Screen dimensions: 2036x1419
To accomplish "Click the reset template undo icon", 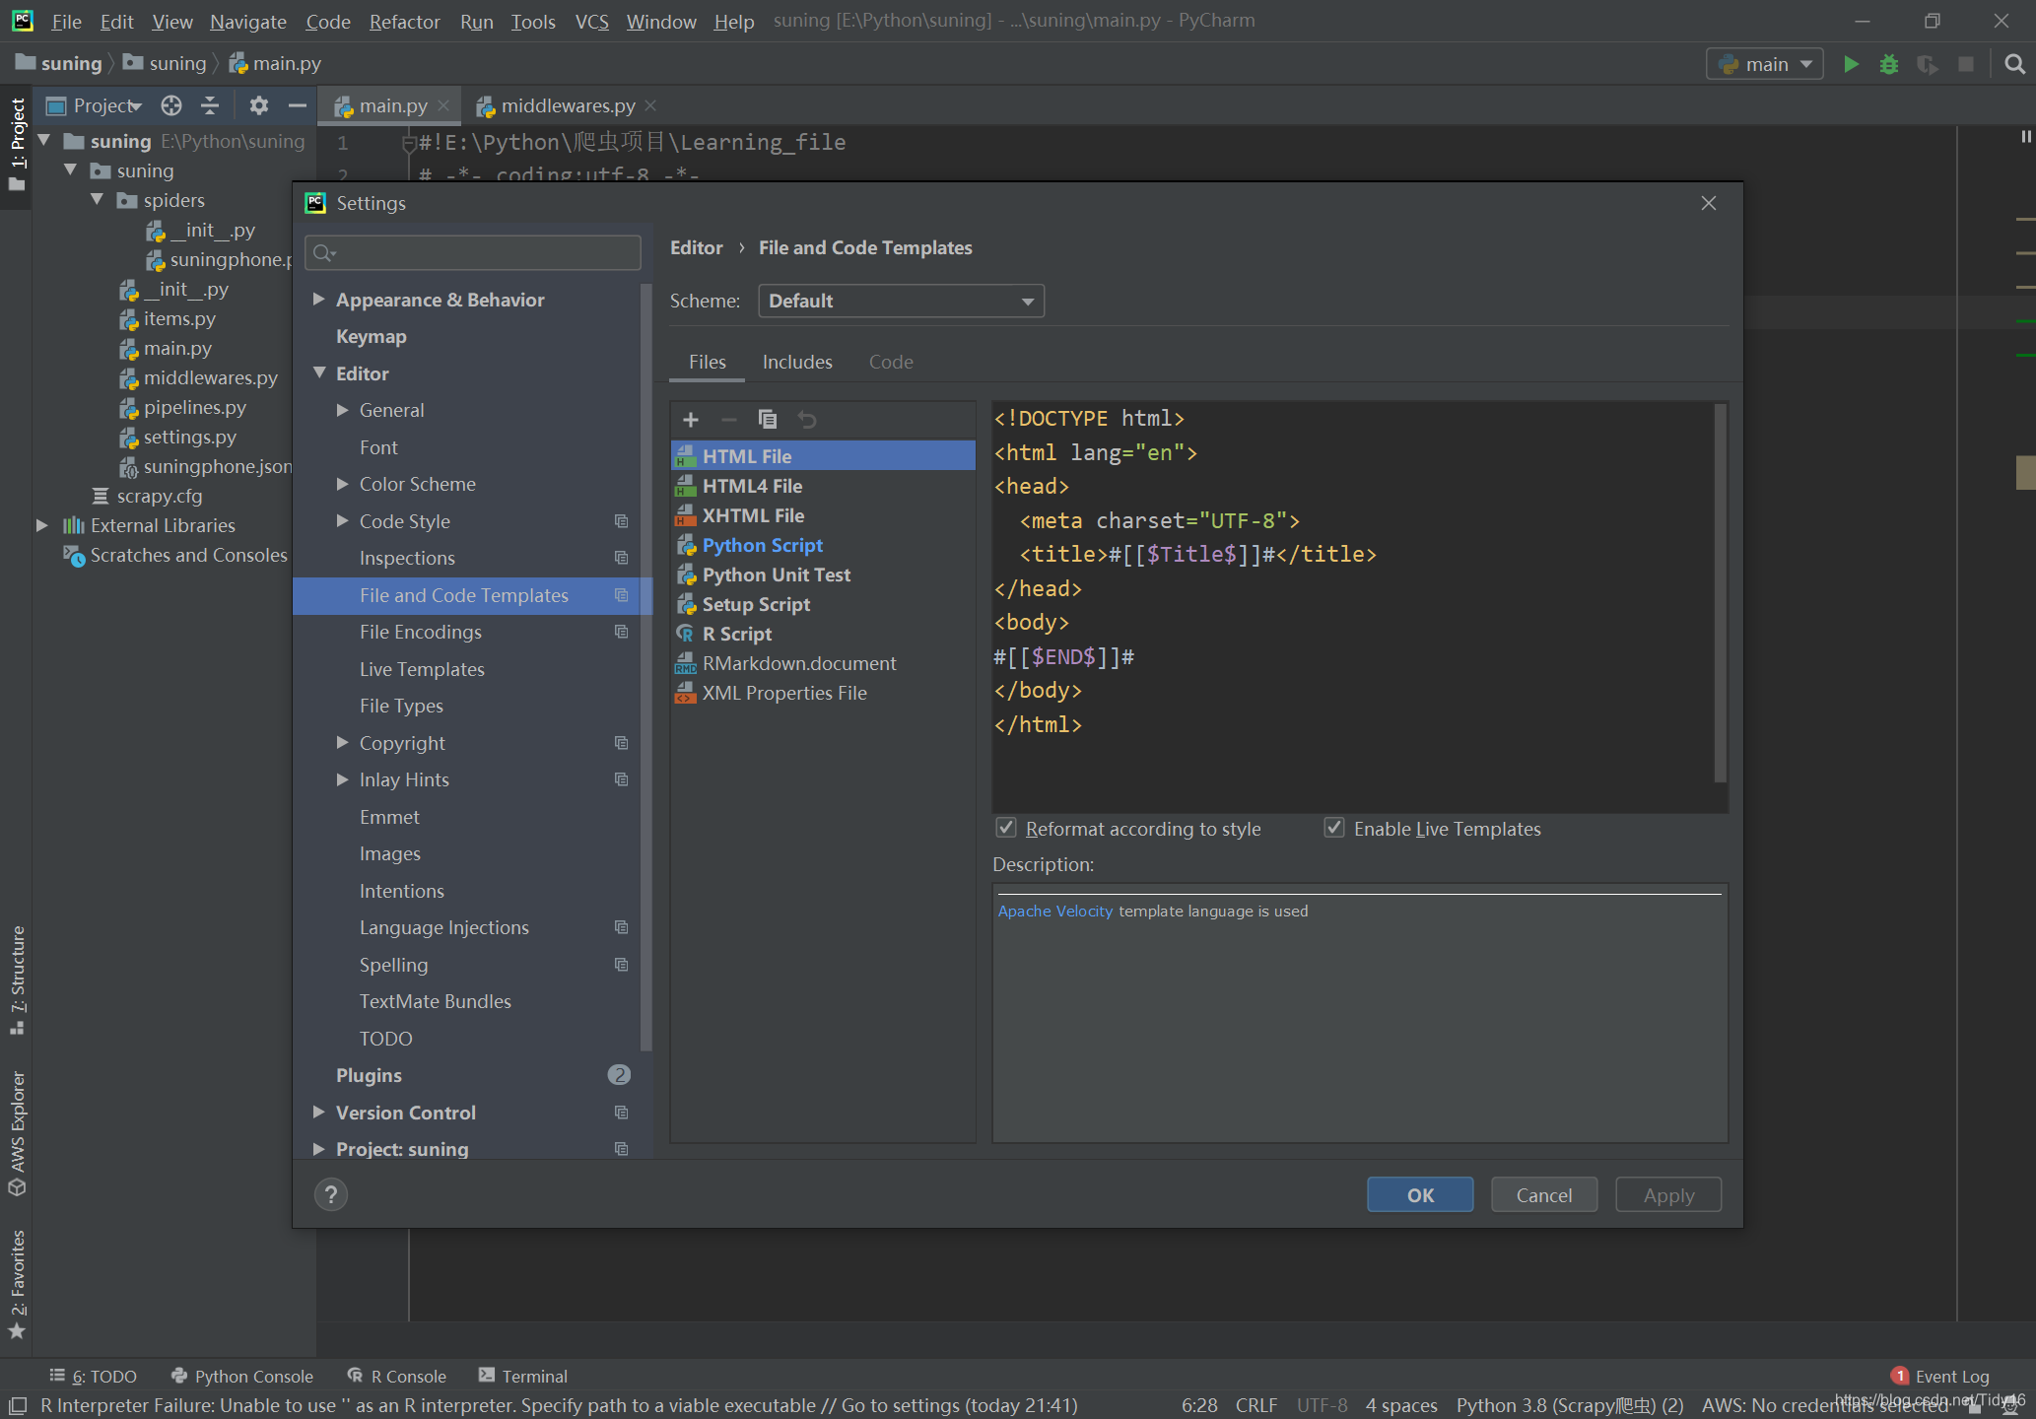I will tap(806, 420).
